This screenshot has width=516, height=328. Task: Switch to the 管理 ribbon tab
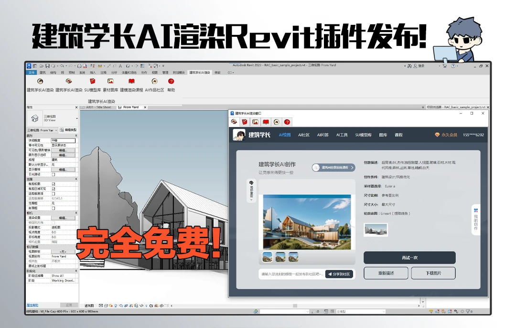pyautogui.click(x=165, y=73)
